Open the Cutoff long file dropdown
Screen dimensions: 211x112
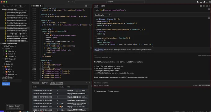[x=103, y=15]
